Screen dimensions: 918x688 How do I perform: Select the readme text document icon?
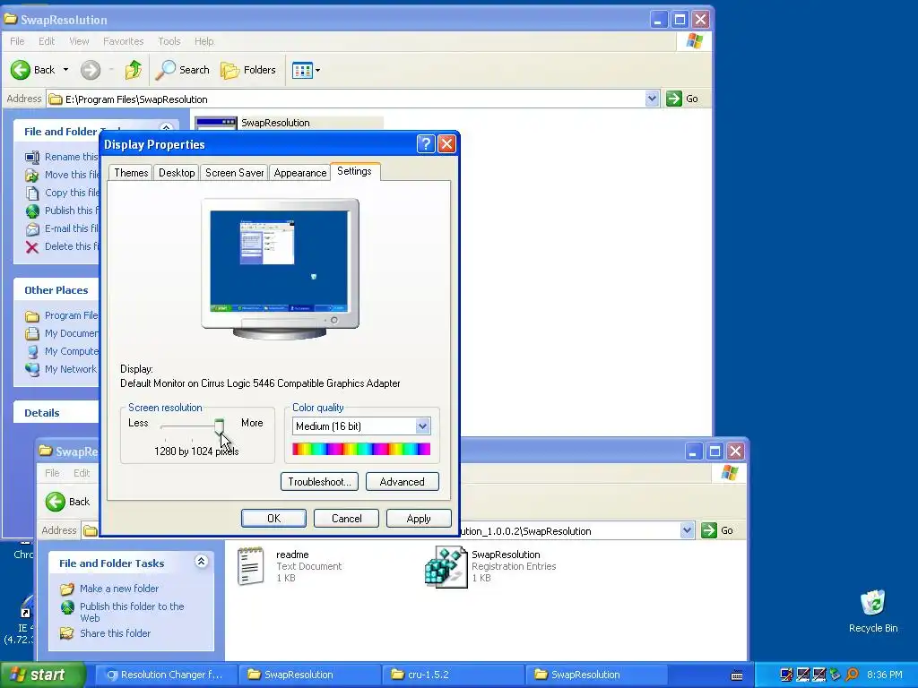tap(251, 566)
